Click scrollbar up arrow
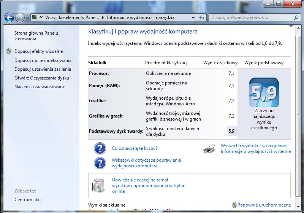 click(x=298, y=29)
